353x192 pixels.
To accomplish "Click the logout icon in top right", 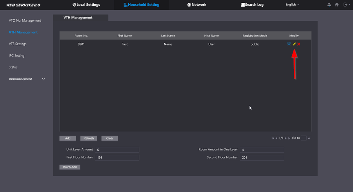I will coord(345,5).
